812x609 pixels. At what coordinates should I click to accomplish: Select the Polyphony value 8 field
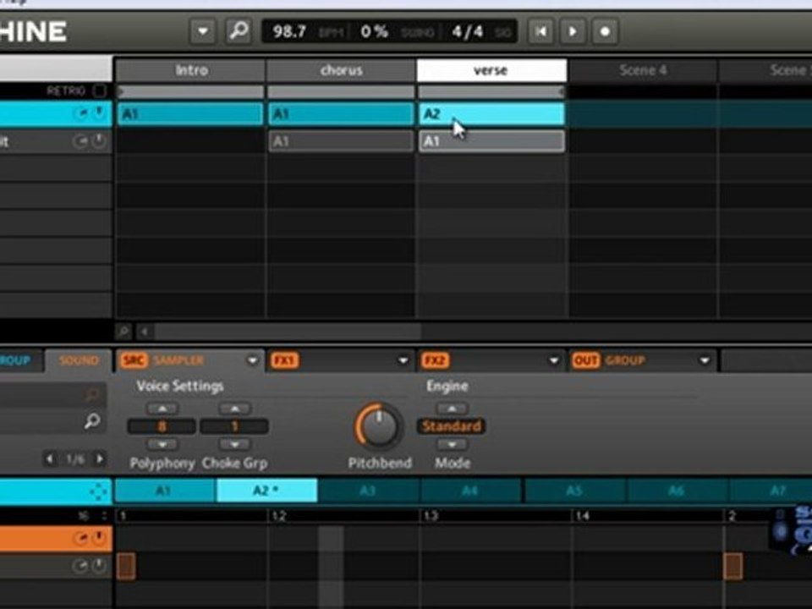[162, 426]
